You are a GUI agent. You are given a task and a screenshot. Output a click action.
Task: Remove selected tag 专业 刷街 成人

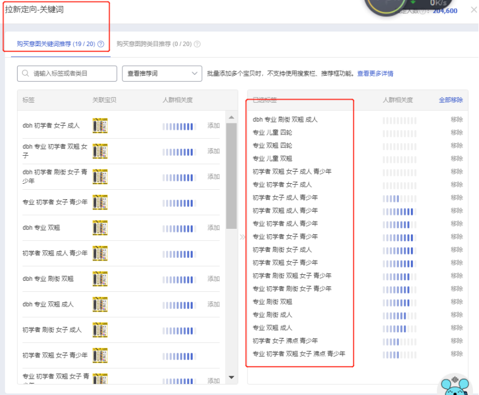click(x=457, y=315)
